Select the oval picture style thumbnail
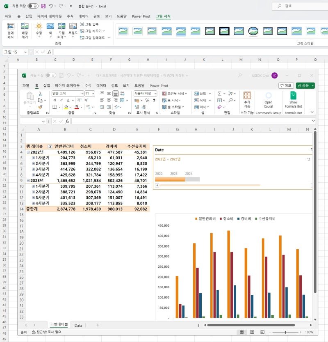Screen dimensions: 328x342 click(x=253, y=31)
